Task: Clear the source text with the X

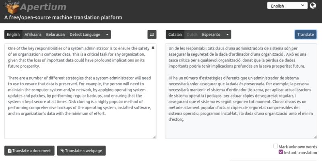Action: coord(153,47)
